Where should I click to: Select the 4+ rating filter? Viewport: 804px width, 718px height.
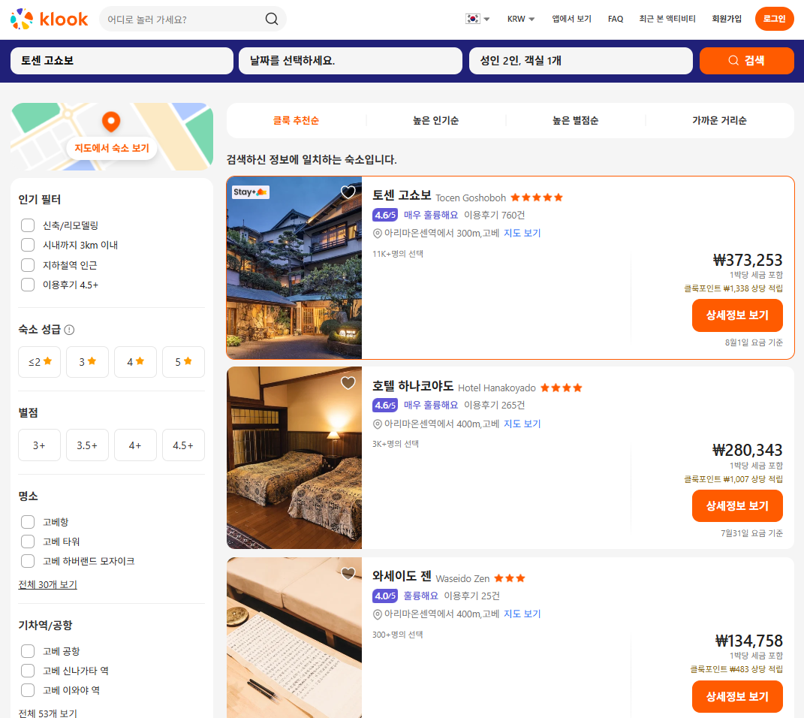(x=135, y=445)
